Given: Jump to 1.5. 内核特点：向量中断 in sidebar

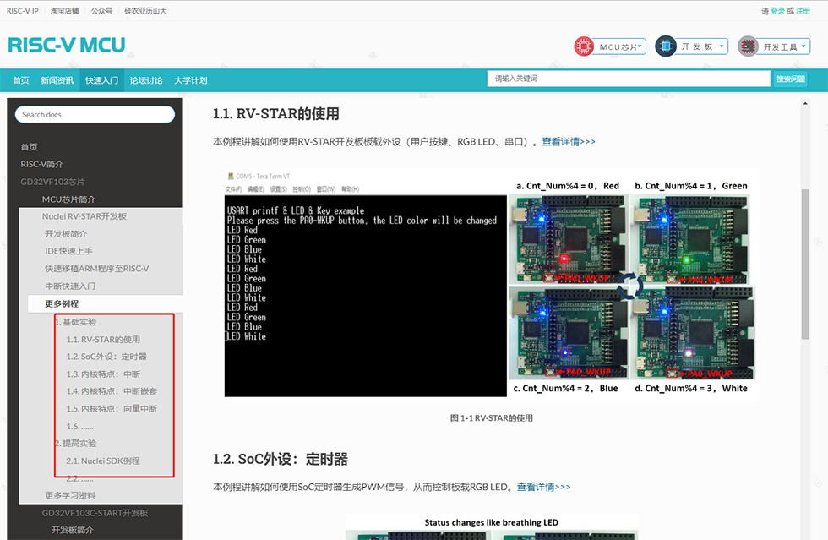Looking at the screenshot, I should click(112, 409).
